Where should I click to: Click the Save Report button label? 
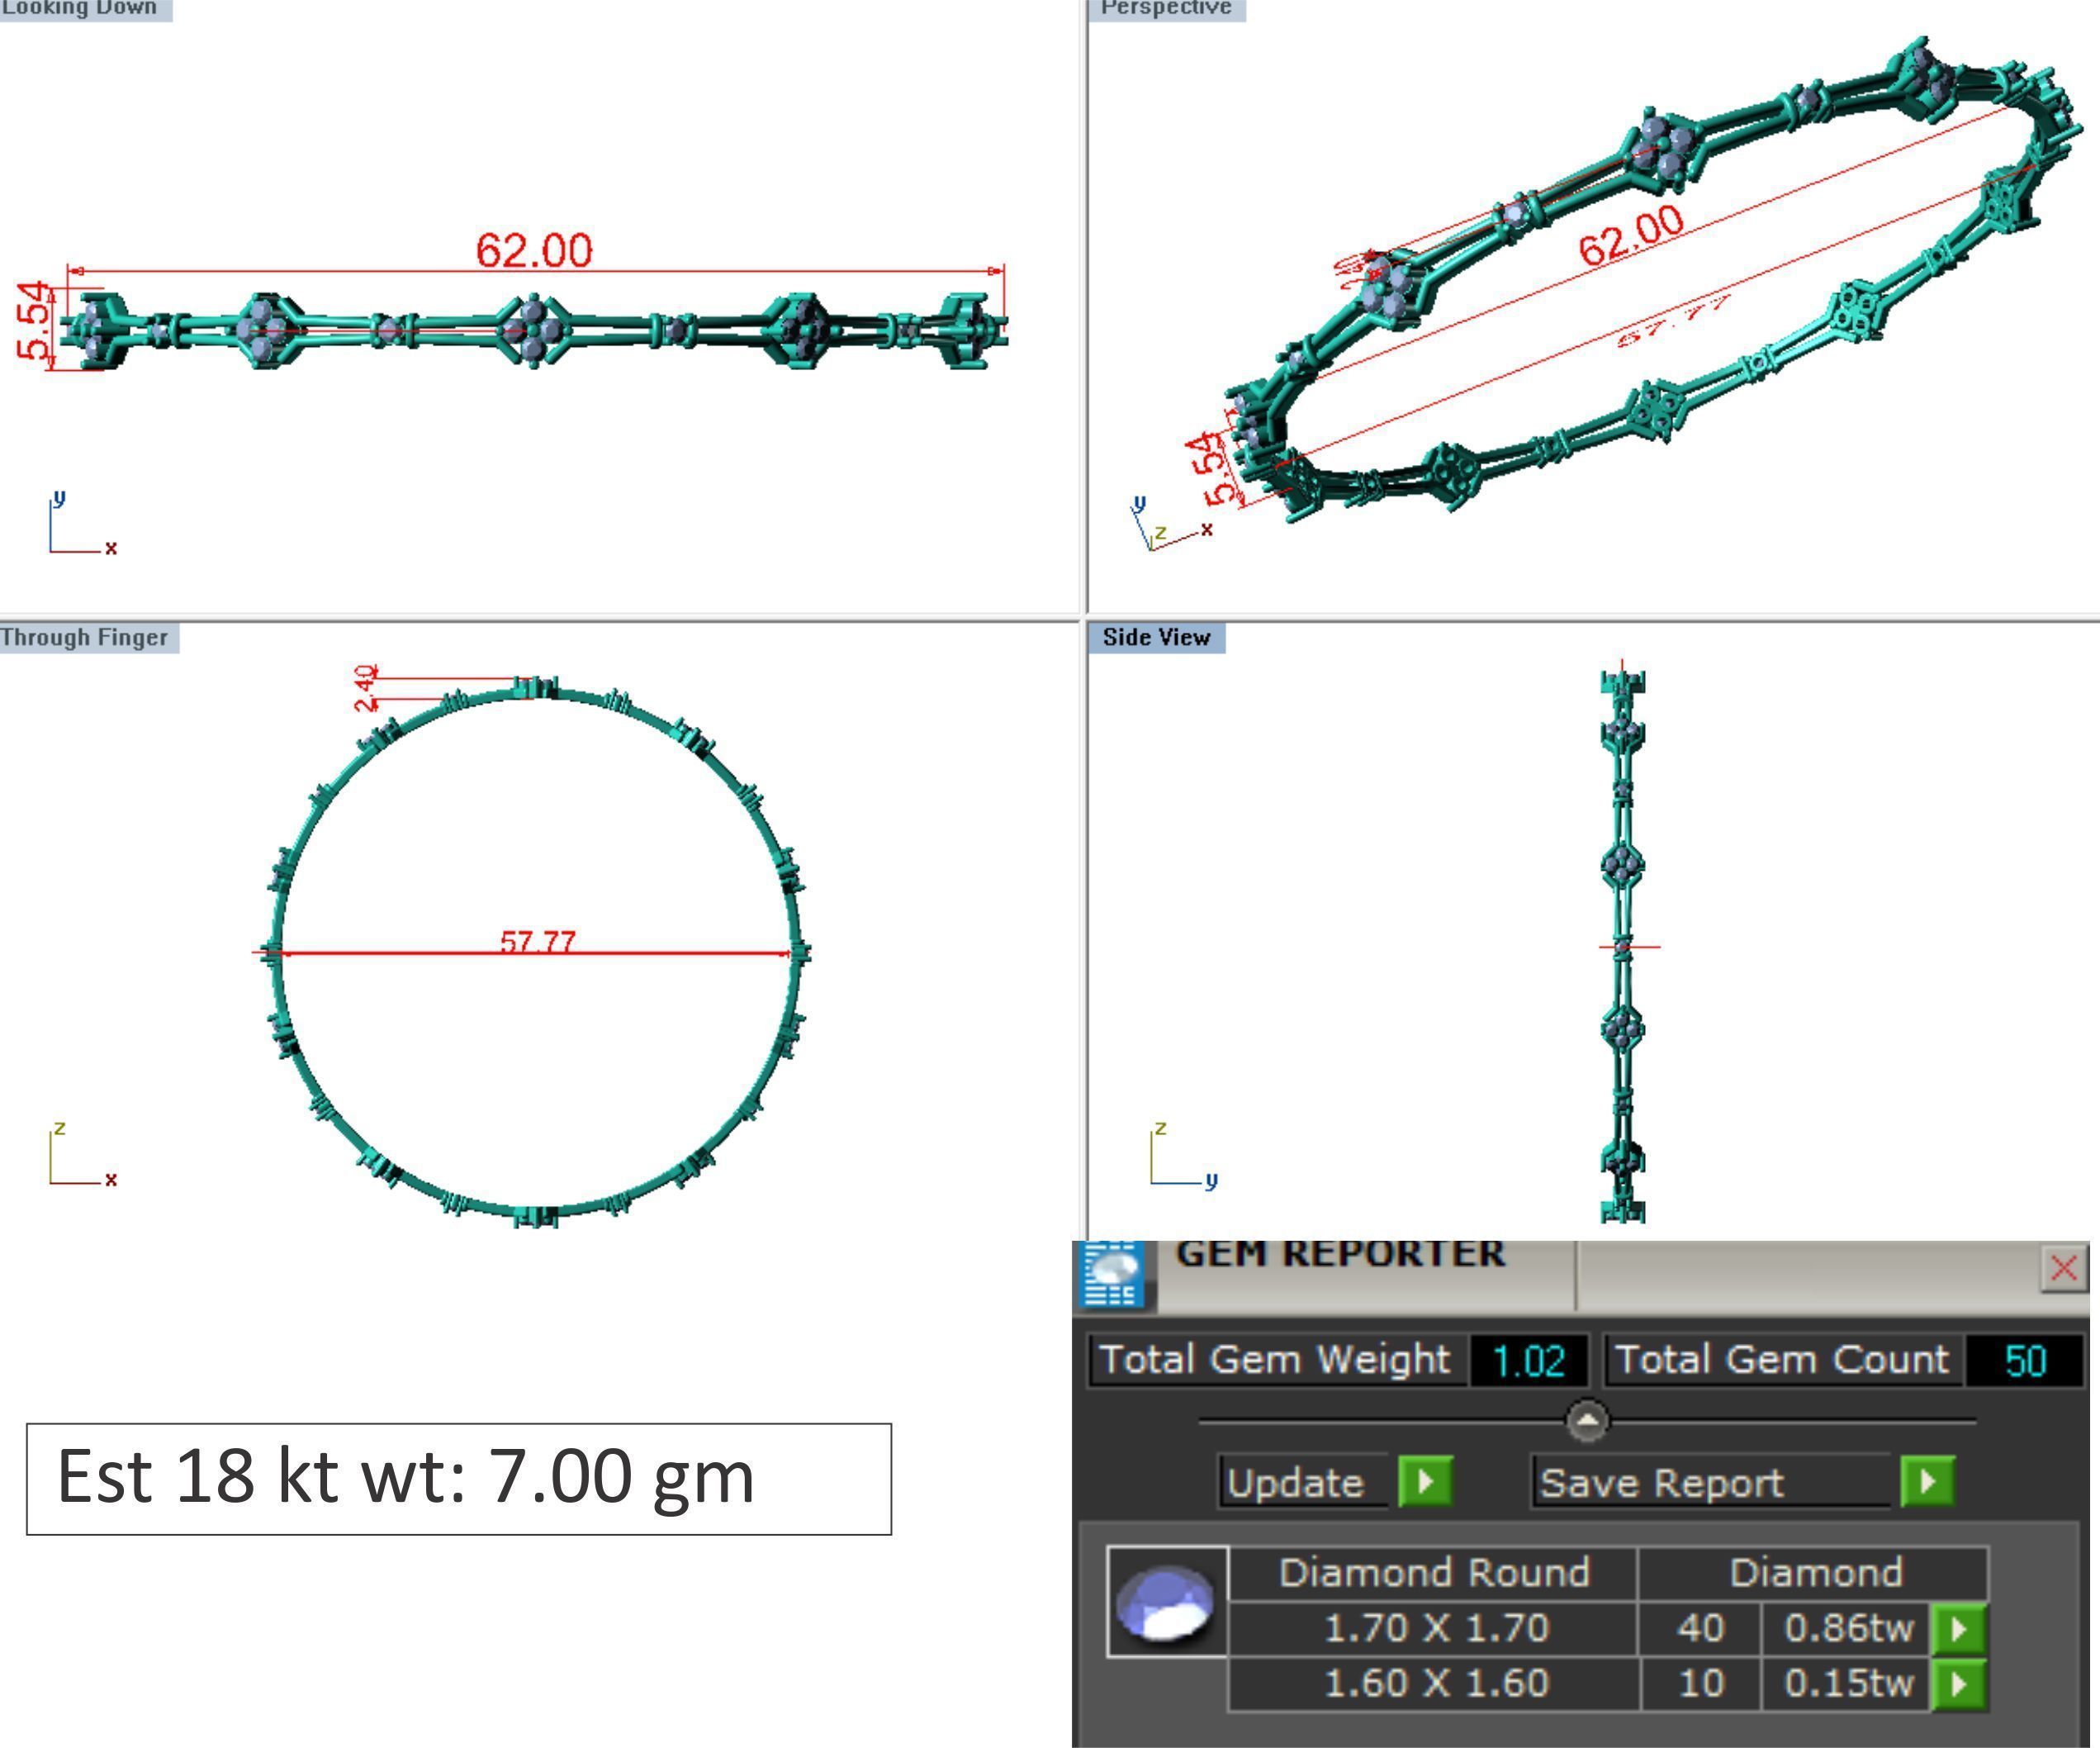pyautogui.click(x=1711, y=1482)
